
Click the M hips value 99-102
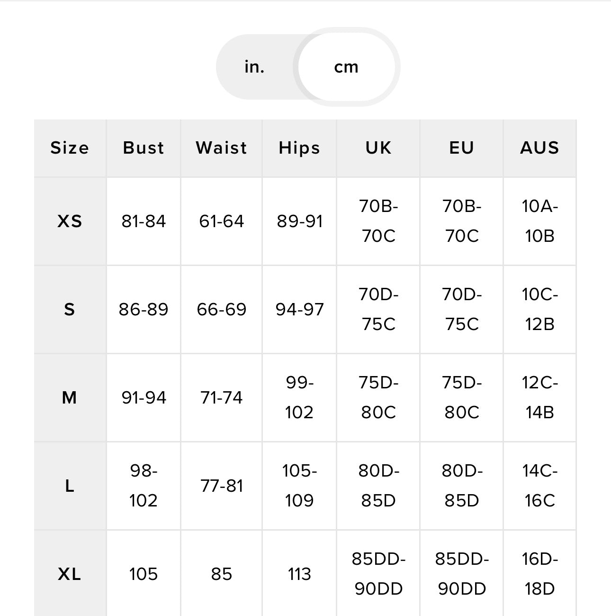pyautogui.click(x=299, y=397)
